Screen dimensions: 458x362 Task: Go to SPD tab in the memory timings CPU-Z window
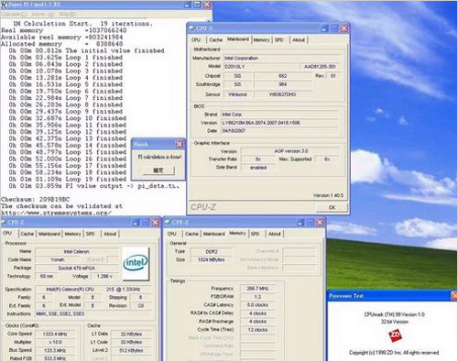pos(255,234)
